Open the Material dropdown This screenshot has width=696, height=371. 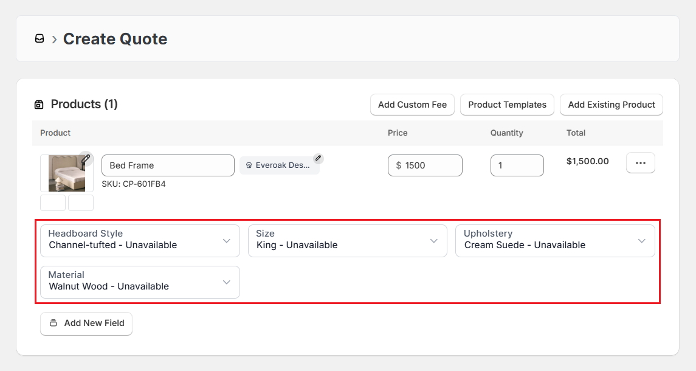point(140,282)
